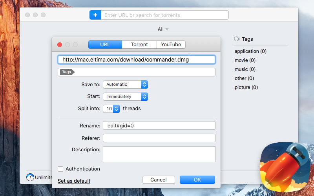The height and width of the screenshot is (196, 314).
Task: Close the add-download dialog with red button
Action: [60, 45]
